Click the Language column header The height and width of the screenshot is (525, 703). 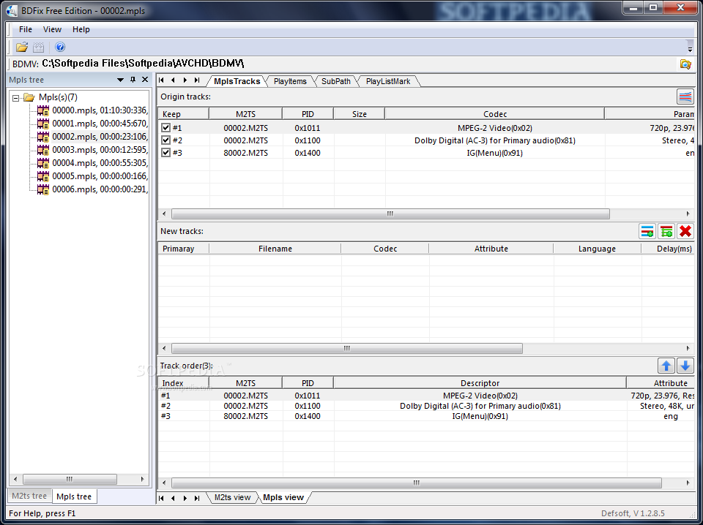[597, 249]
